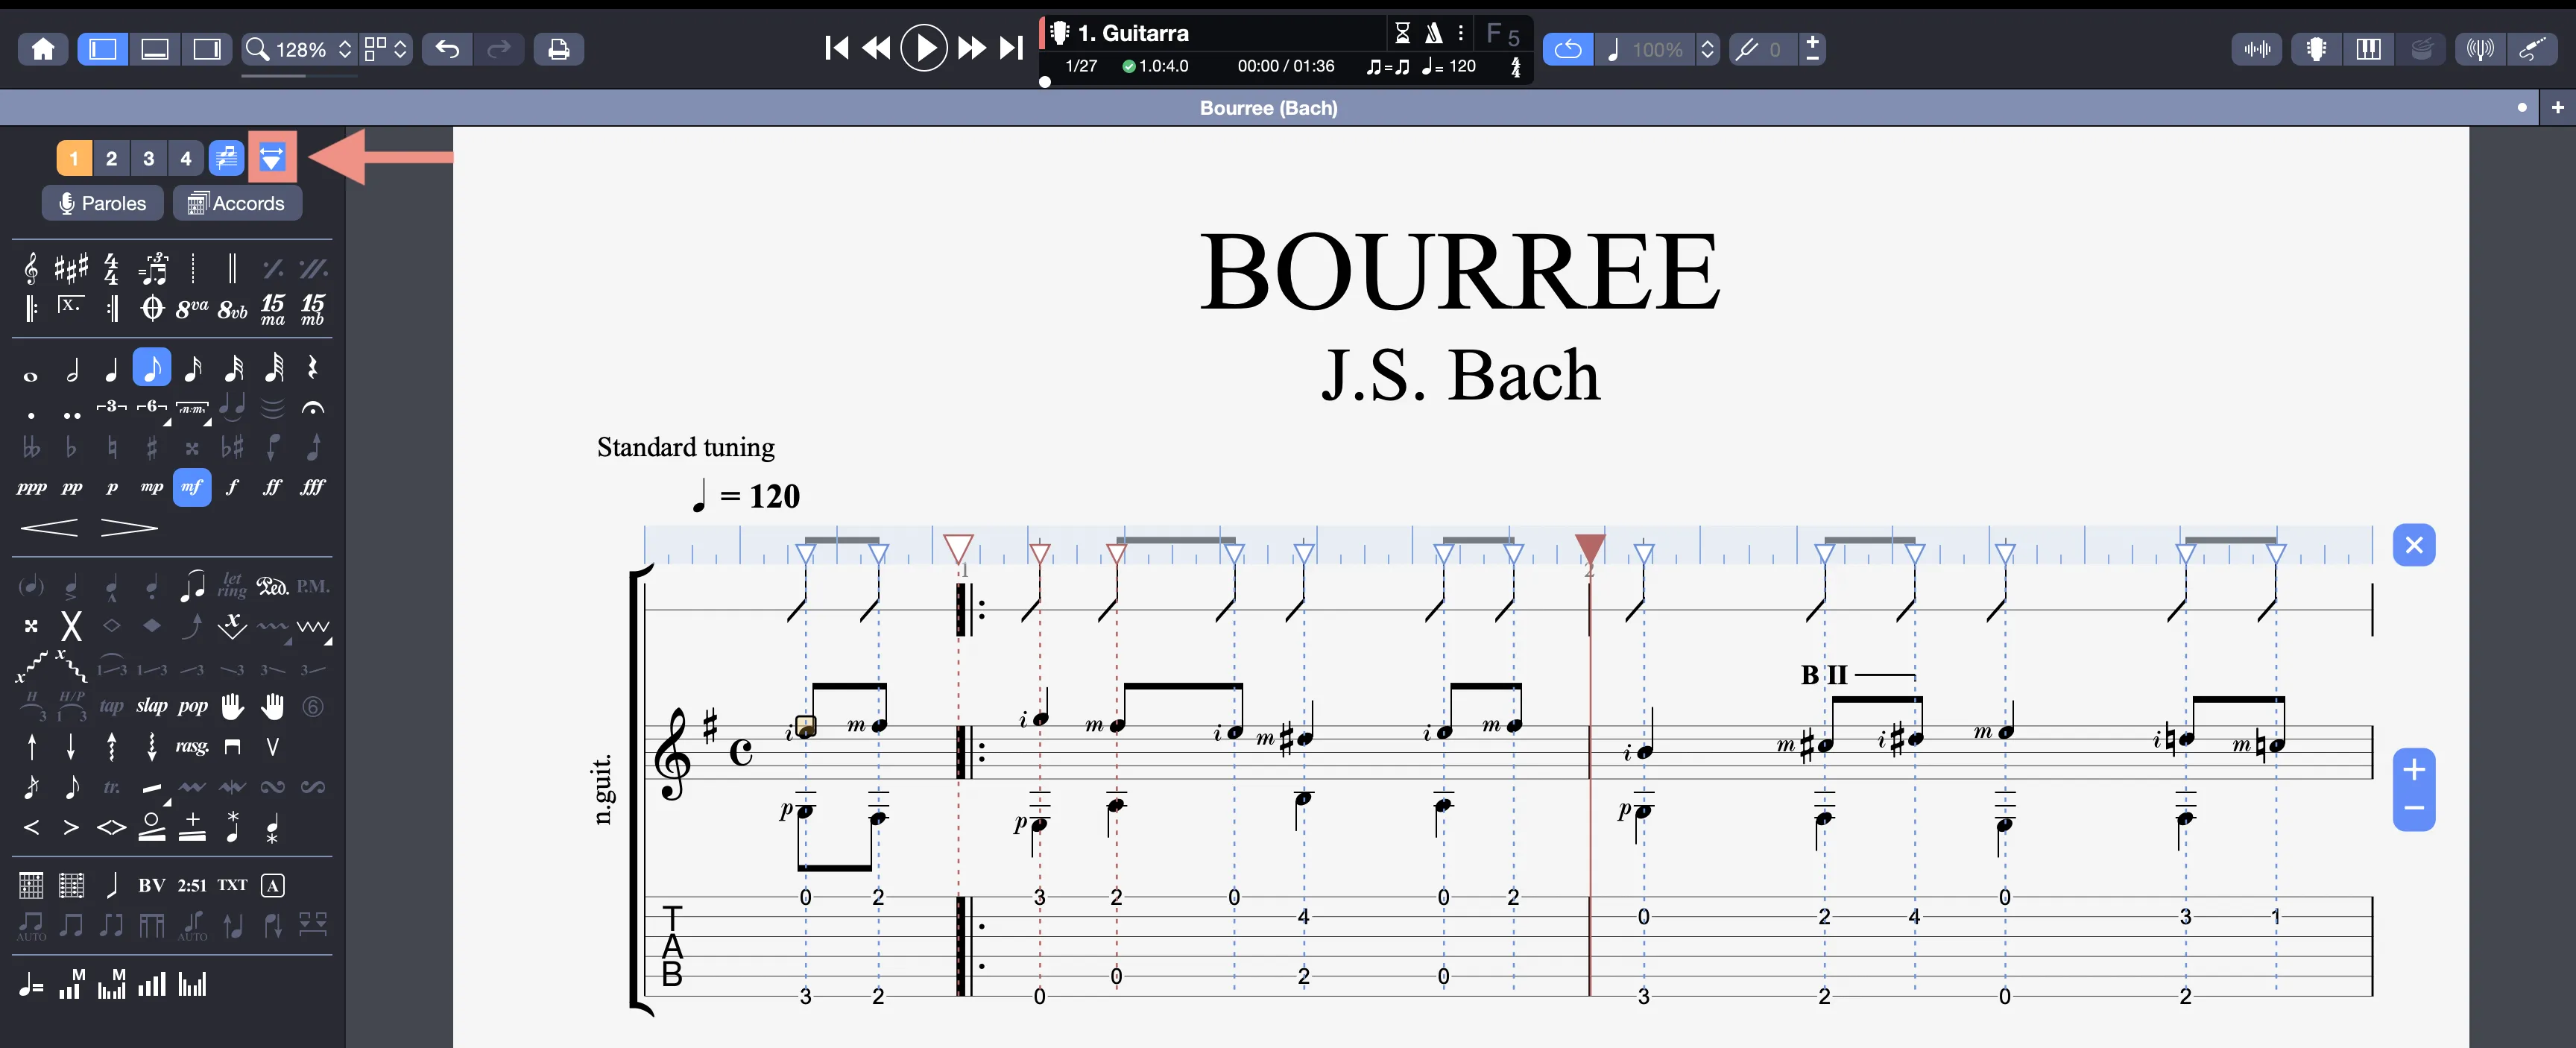This screenshot has width=2576, height=1048.
Task: Toggle the bottom global view panel
Action: pyautogui.click(x=155, y=49)
